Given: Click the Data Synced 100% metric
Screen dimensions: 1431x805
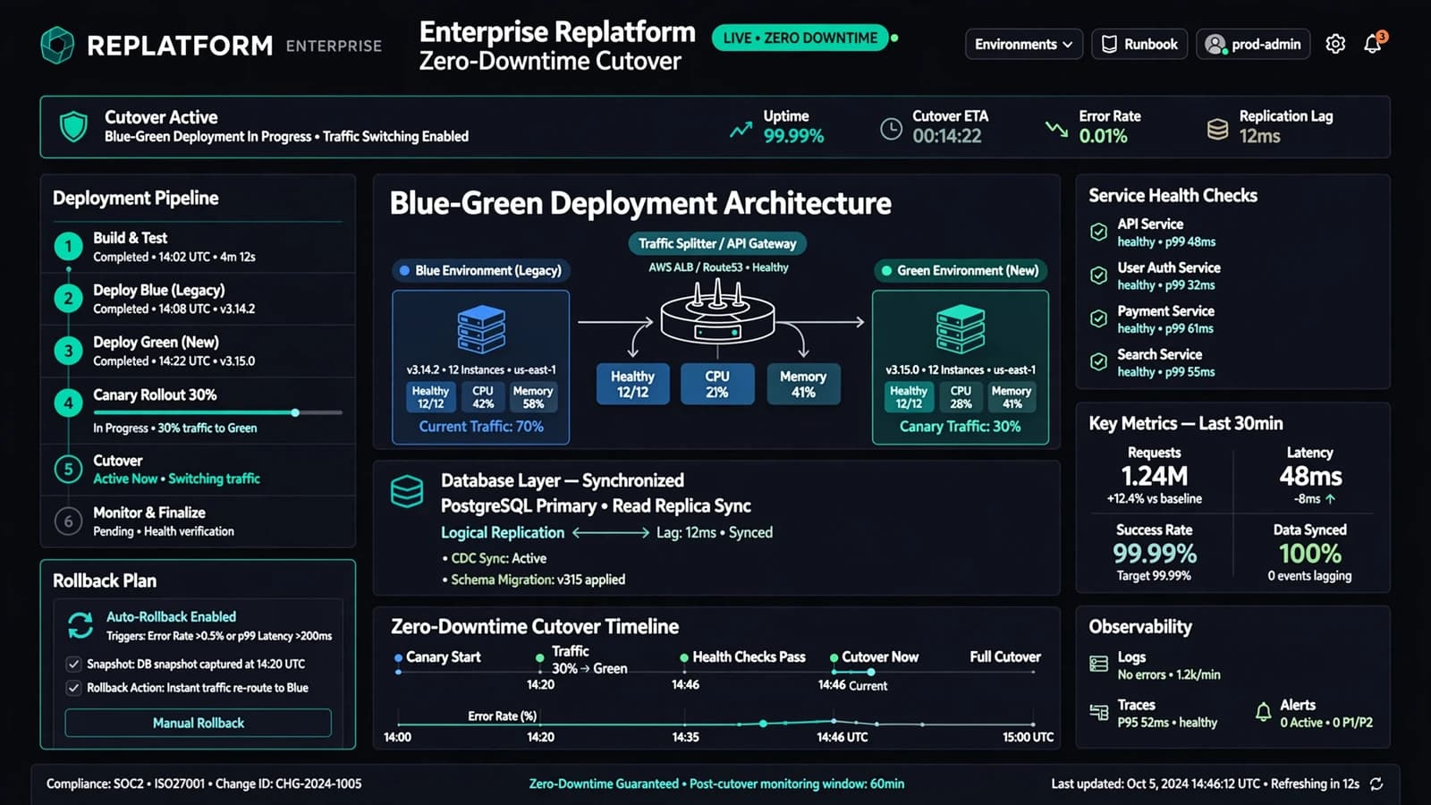Looking at the screenshot, I should (1310, 553).
